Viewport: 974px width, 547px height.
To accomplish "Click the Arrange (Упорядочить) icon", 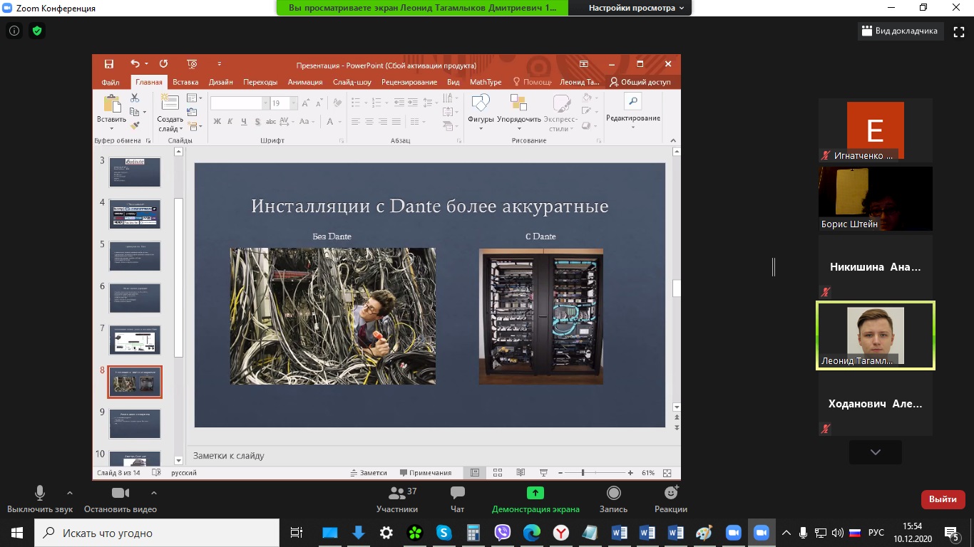I will pos(518,103).
